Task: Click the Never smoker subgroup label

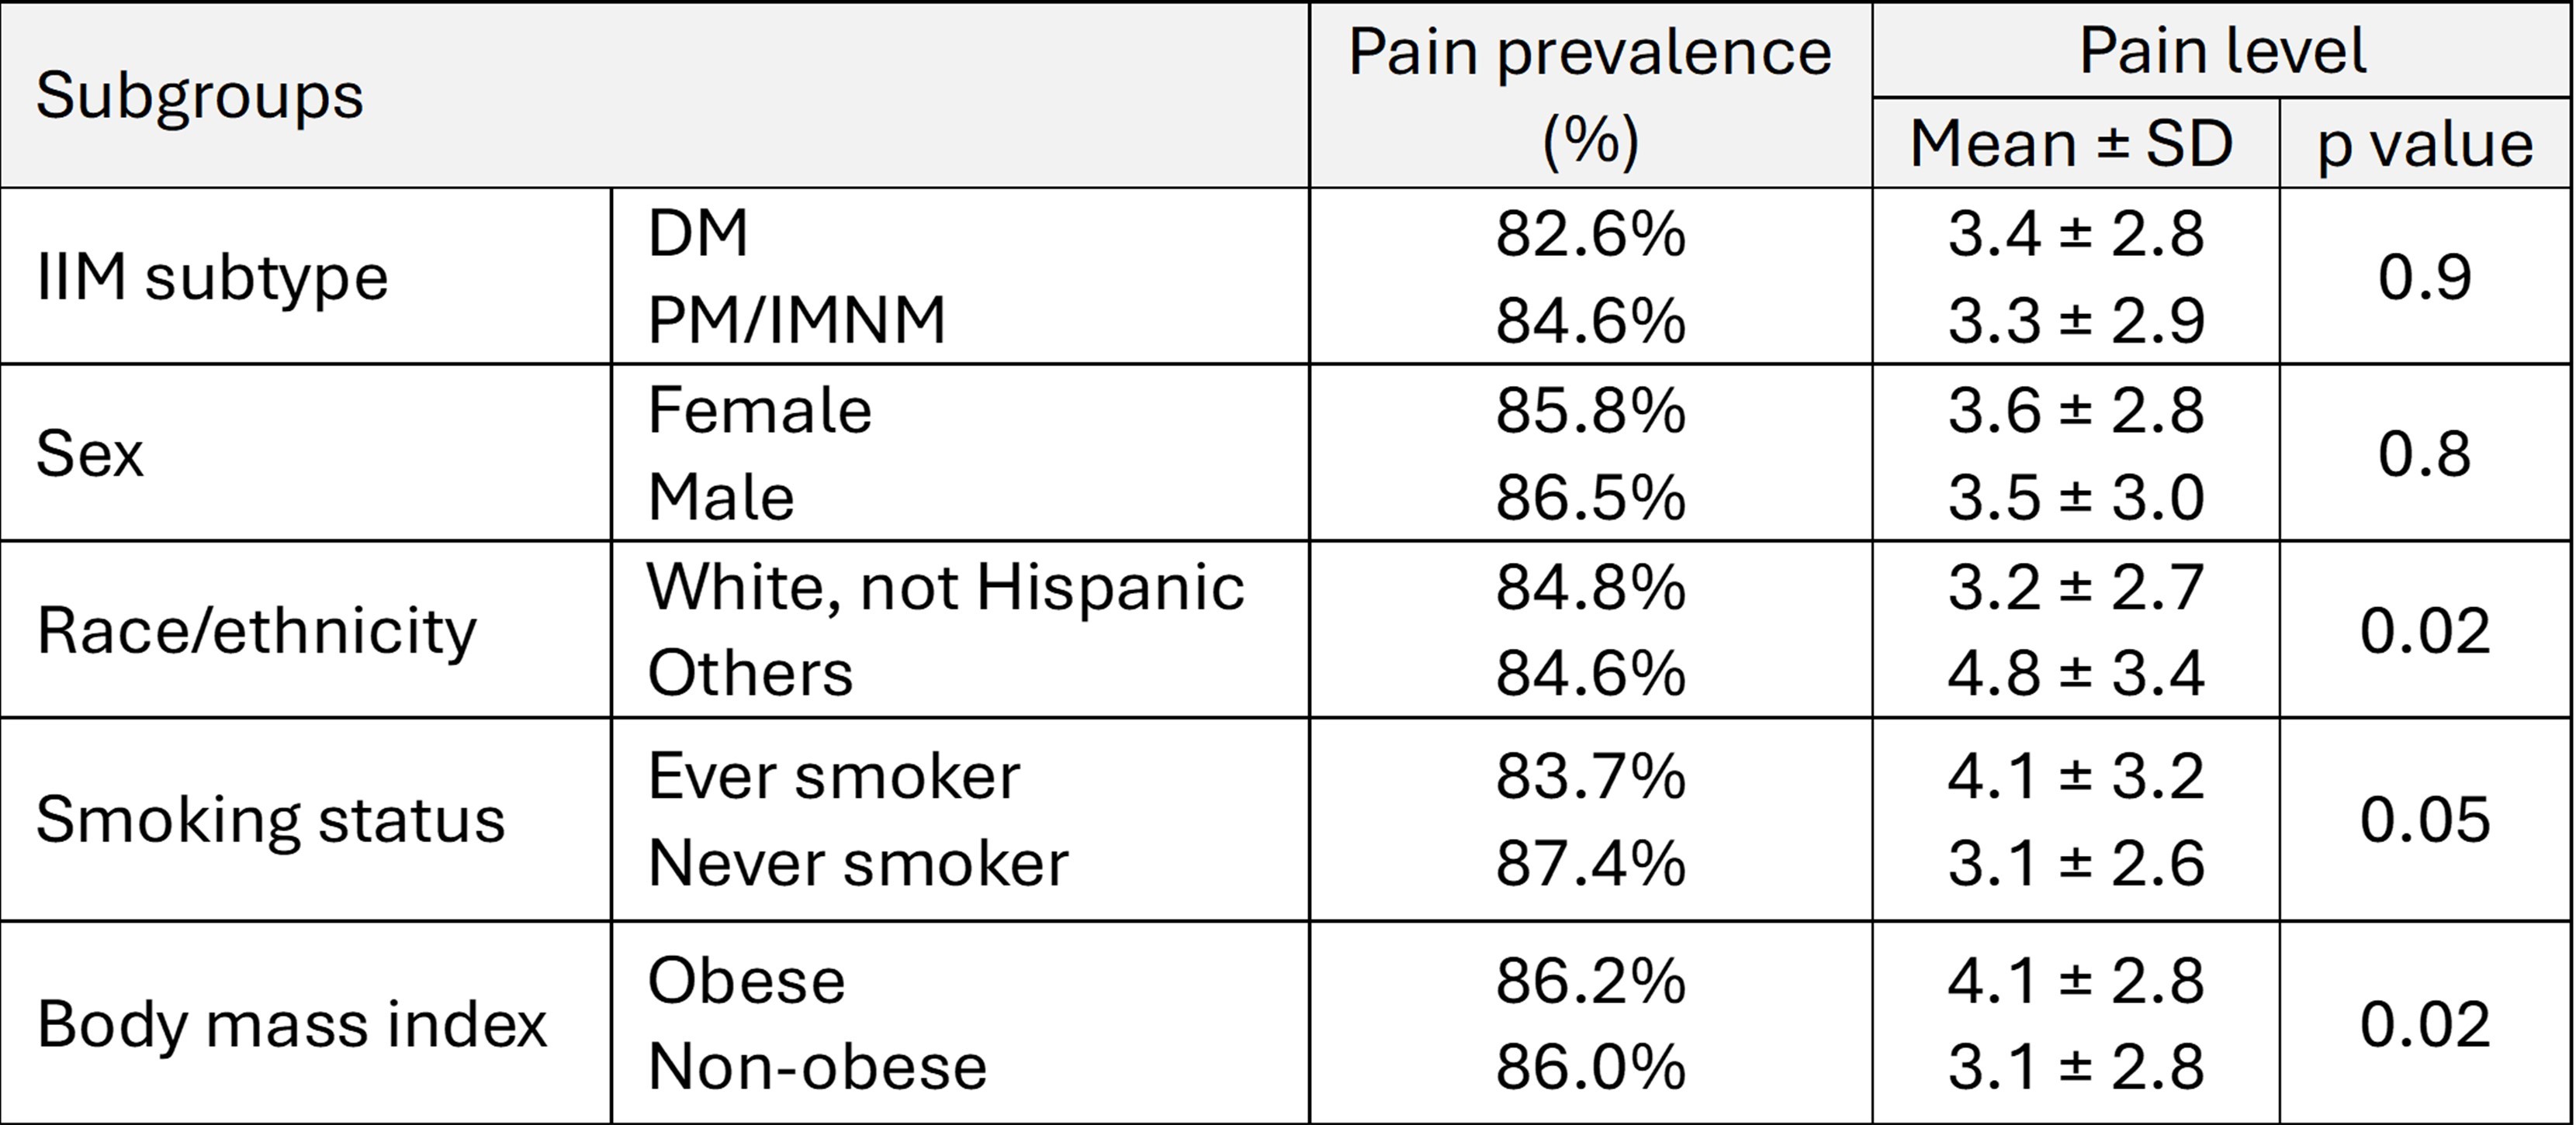Action: click(x=858, y=862)
